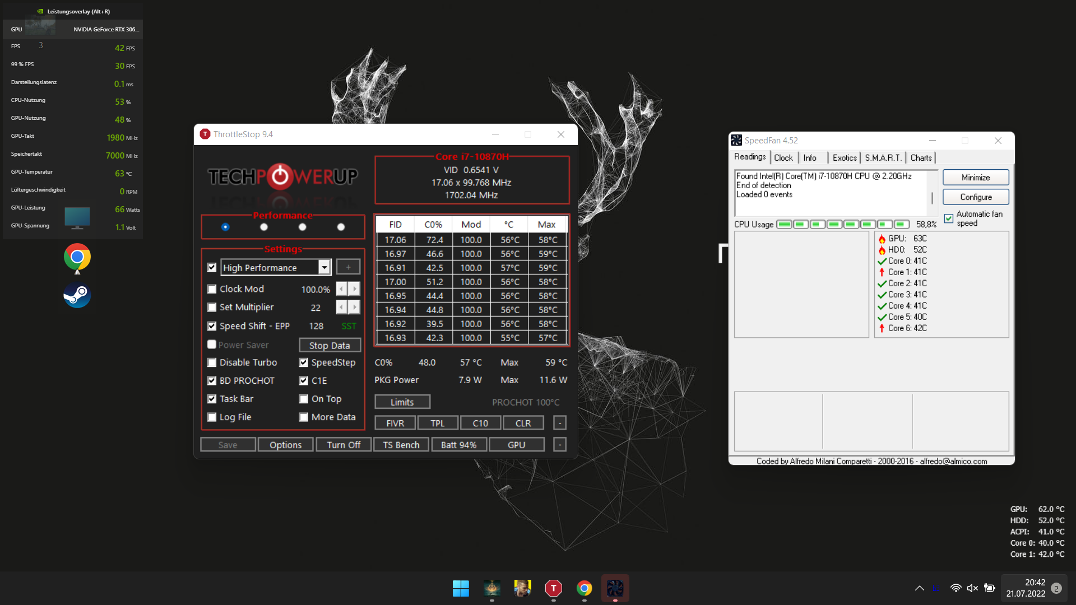Open Steam desktop icon

point(77,295)
